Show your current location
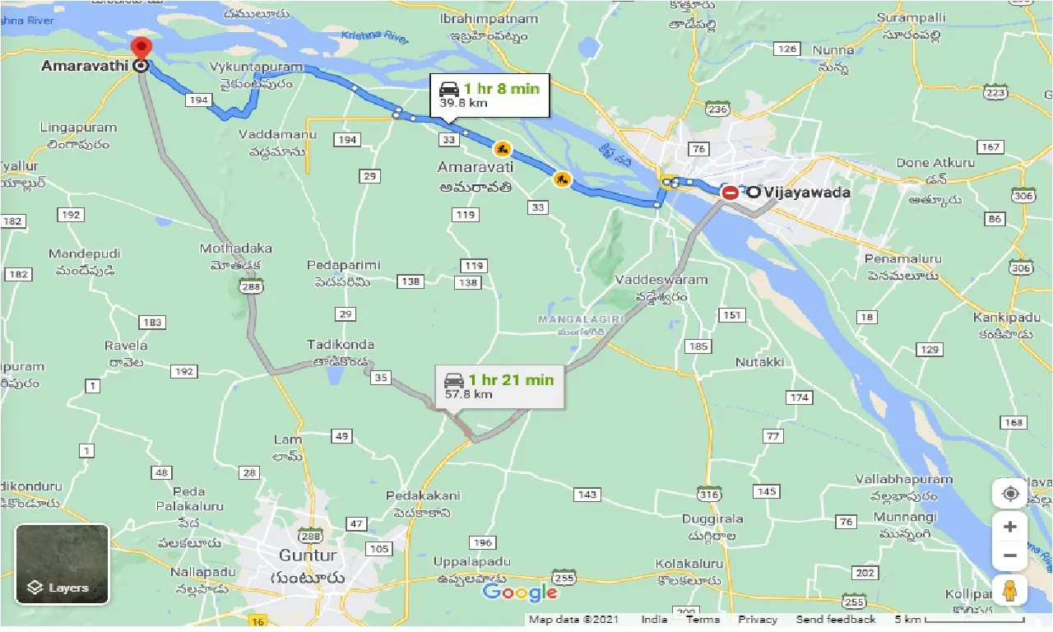1053x632 pixels. [1010, 494]
